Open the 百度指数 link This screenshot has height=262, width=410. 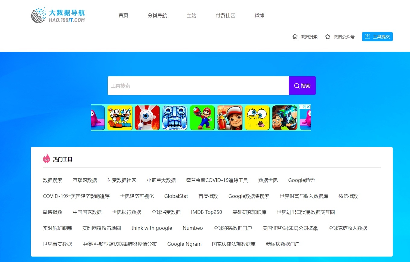click(208, 196)
